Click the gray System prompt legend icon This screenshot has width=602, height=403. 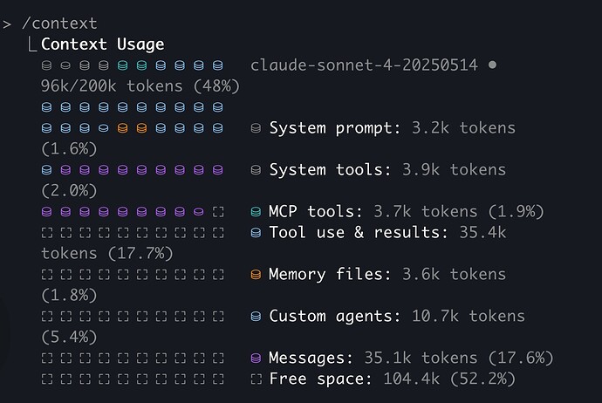[x=256, y=128]
